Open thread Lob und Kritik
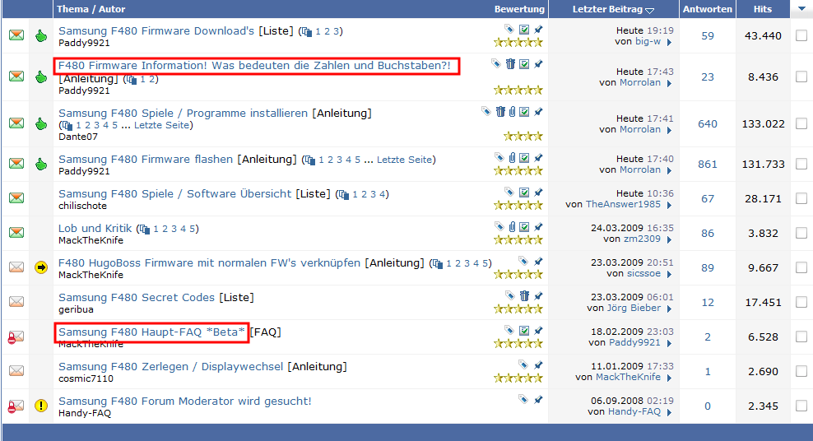This screenshot has height=441, width=813. pyautogui.click(x=95, y=229)
